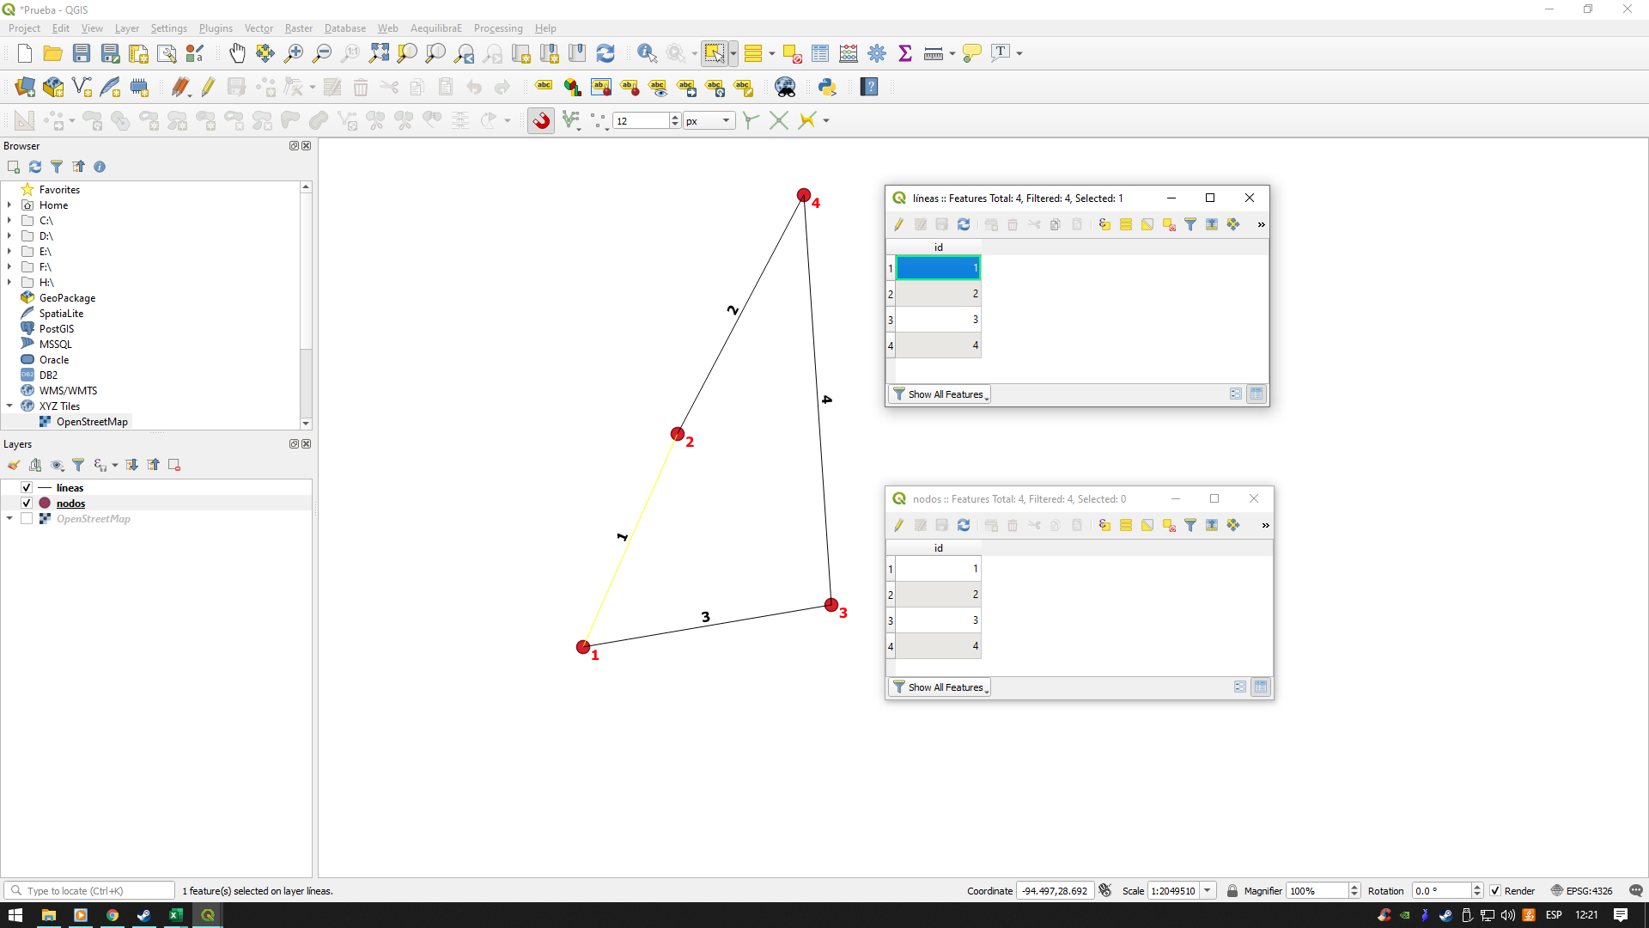Enable the Render checkbox in status bar

coord(1495,891)
